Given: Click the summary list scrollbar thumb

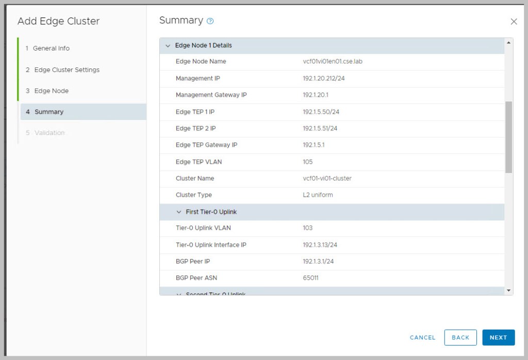Looking at the screenshot, I should click(x=509, y=136).
